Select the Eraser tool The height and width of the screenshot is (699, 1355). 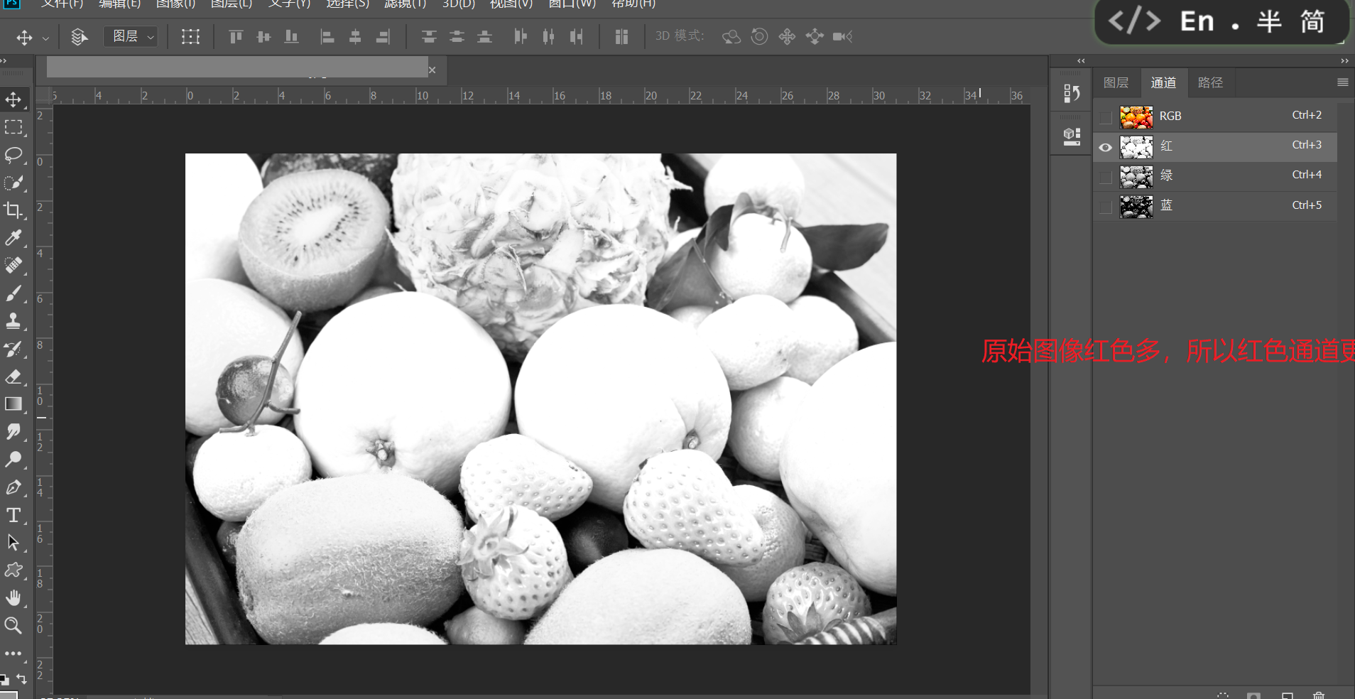click(13, 376)
